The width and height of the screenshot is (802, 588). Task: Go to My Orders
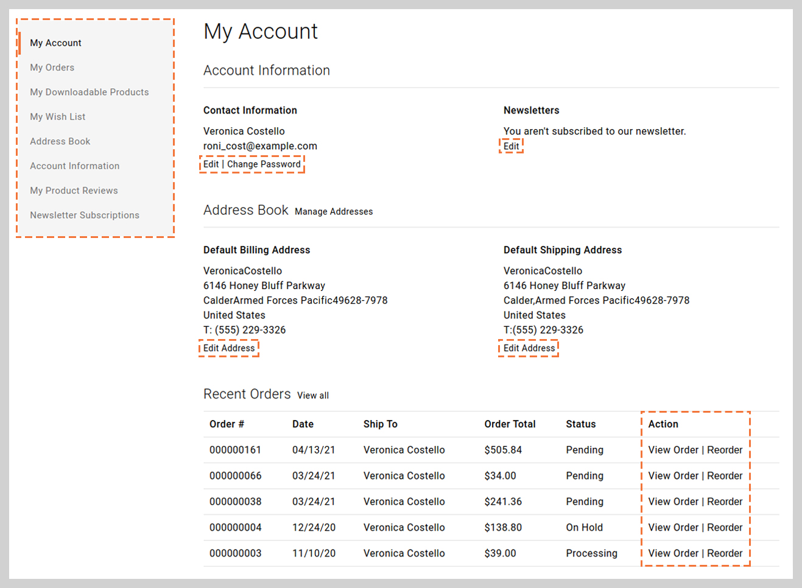(x=52, y=68)
